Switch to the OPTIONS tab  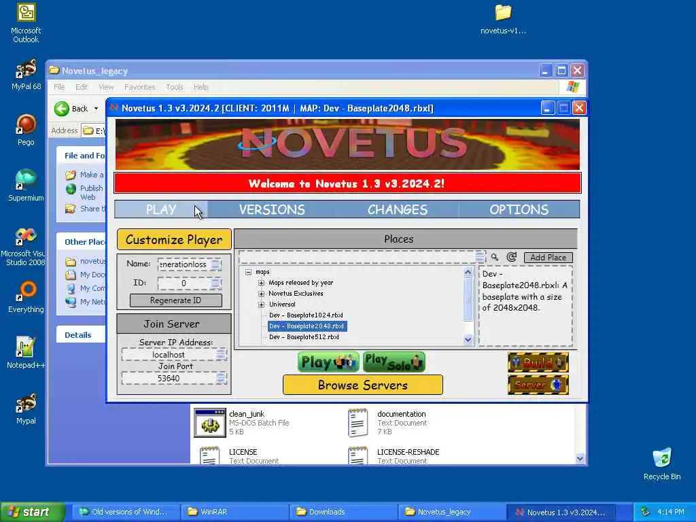tap(519, 209)
